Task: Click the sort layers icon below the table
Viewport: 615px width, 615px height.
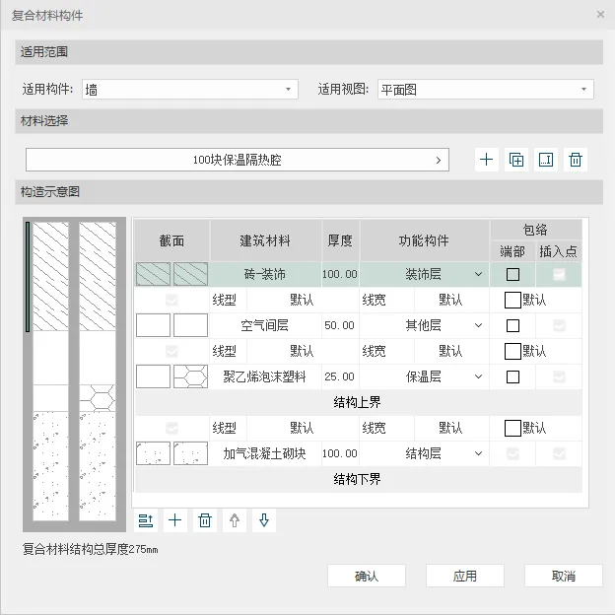Action: tap(146, 520)
